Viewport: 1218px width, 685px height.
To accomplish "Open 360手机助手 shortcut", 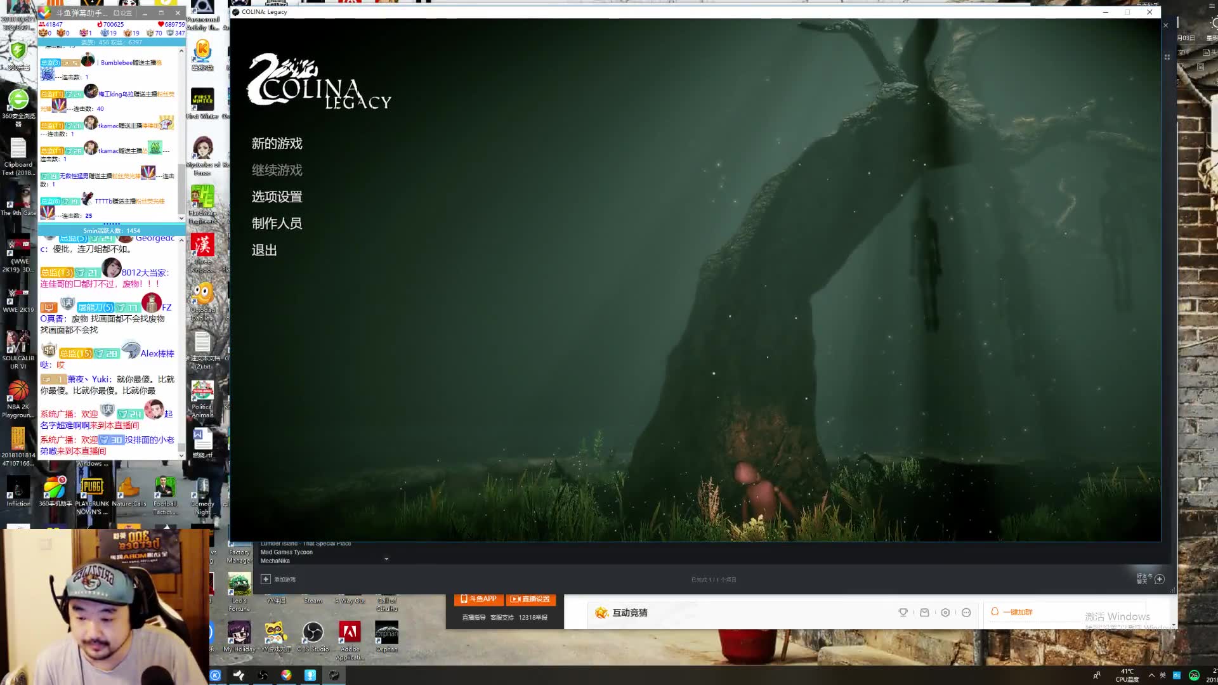I will click(x=55, y=492).
